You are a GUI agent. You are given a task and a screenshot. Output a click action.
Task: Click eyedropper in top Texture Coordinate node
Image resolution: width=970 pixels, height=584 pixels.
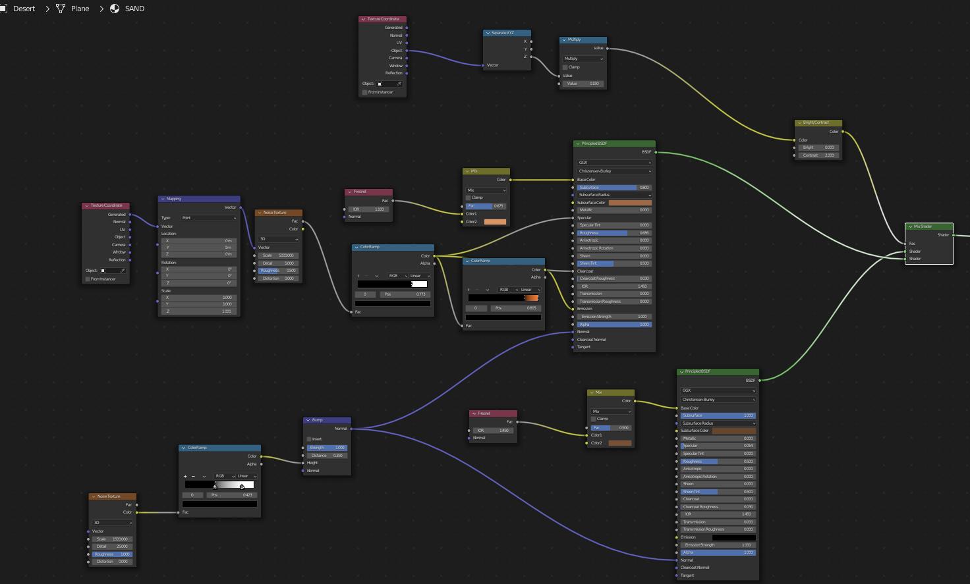click(x=399, y=84)
